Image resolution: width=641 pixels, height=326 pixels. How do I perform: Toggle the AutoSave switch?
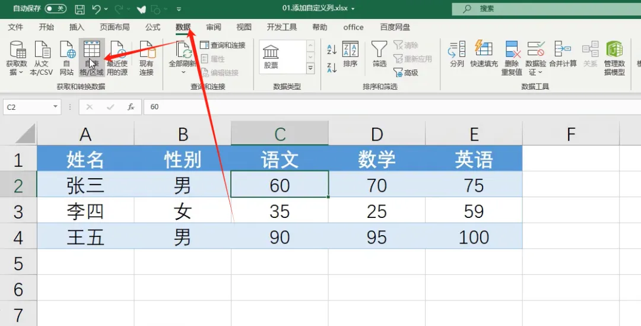coord(56,8)
